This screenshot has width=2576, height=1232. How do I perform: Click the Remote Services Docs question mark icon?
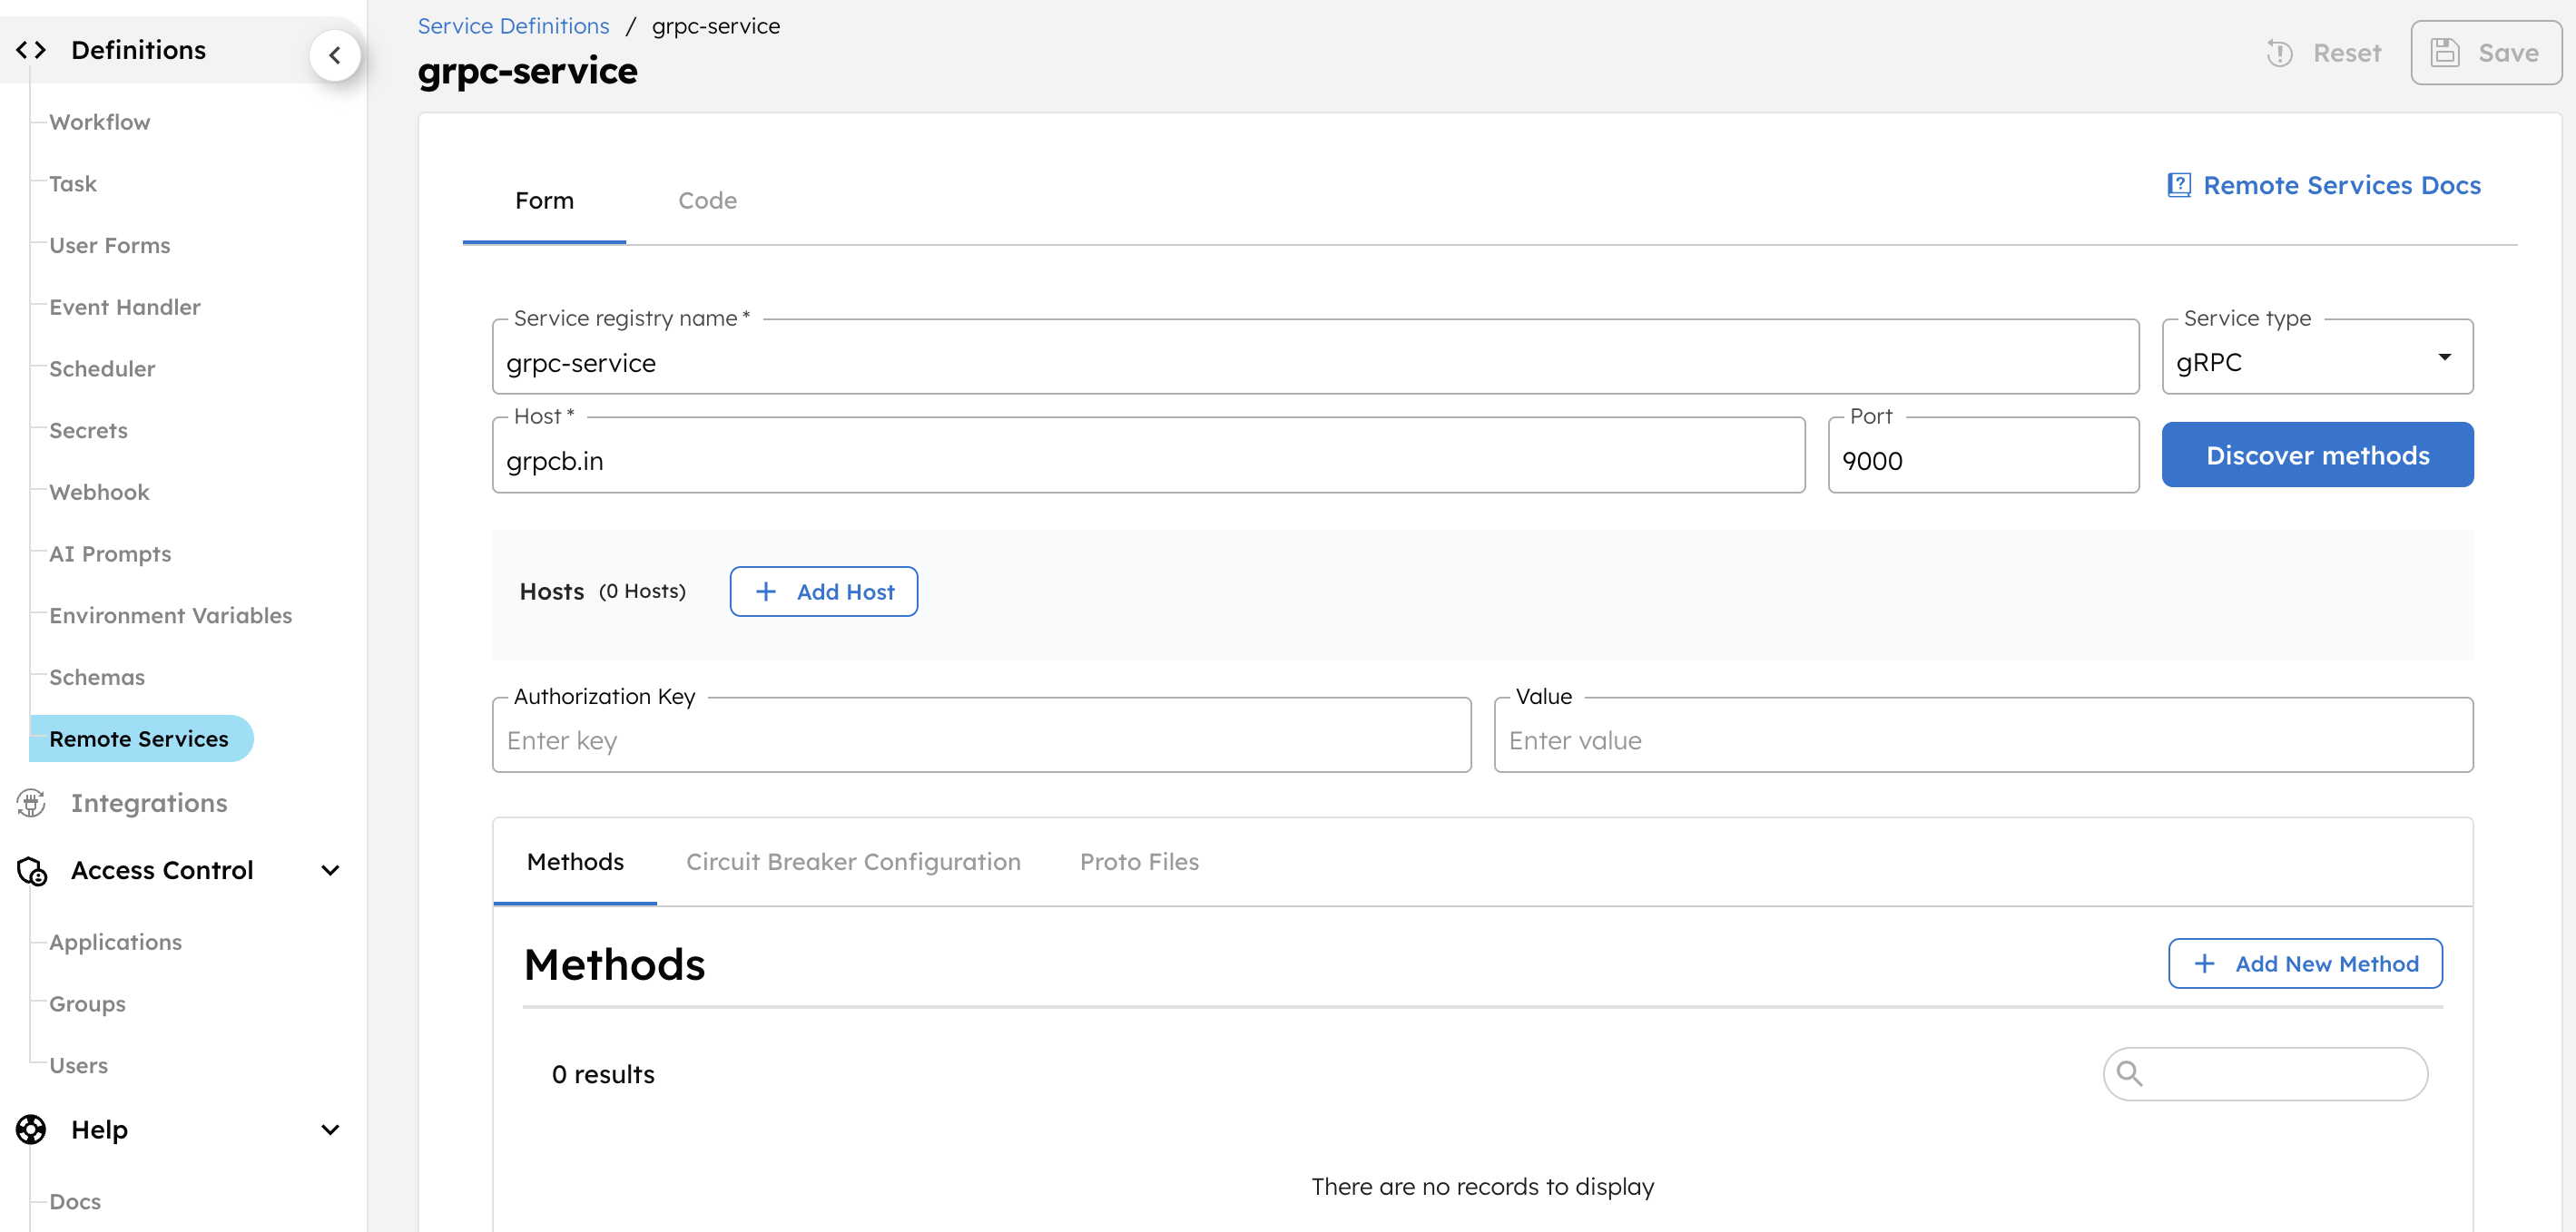point(2180,185)
